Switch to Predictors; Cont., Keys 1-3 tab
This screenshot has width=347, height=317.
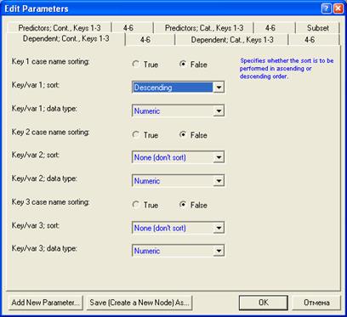click(x=60, y=28)
